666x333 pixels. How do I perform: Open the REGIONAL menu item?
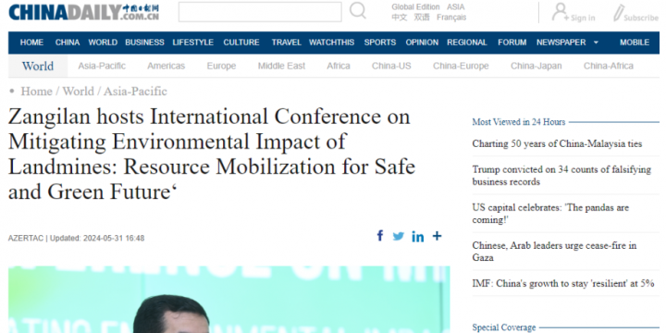(467, 43)
